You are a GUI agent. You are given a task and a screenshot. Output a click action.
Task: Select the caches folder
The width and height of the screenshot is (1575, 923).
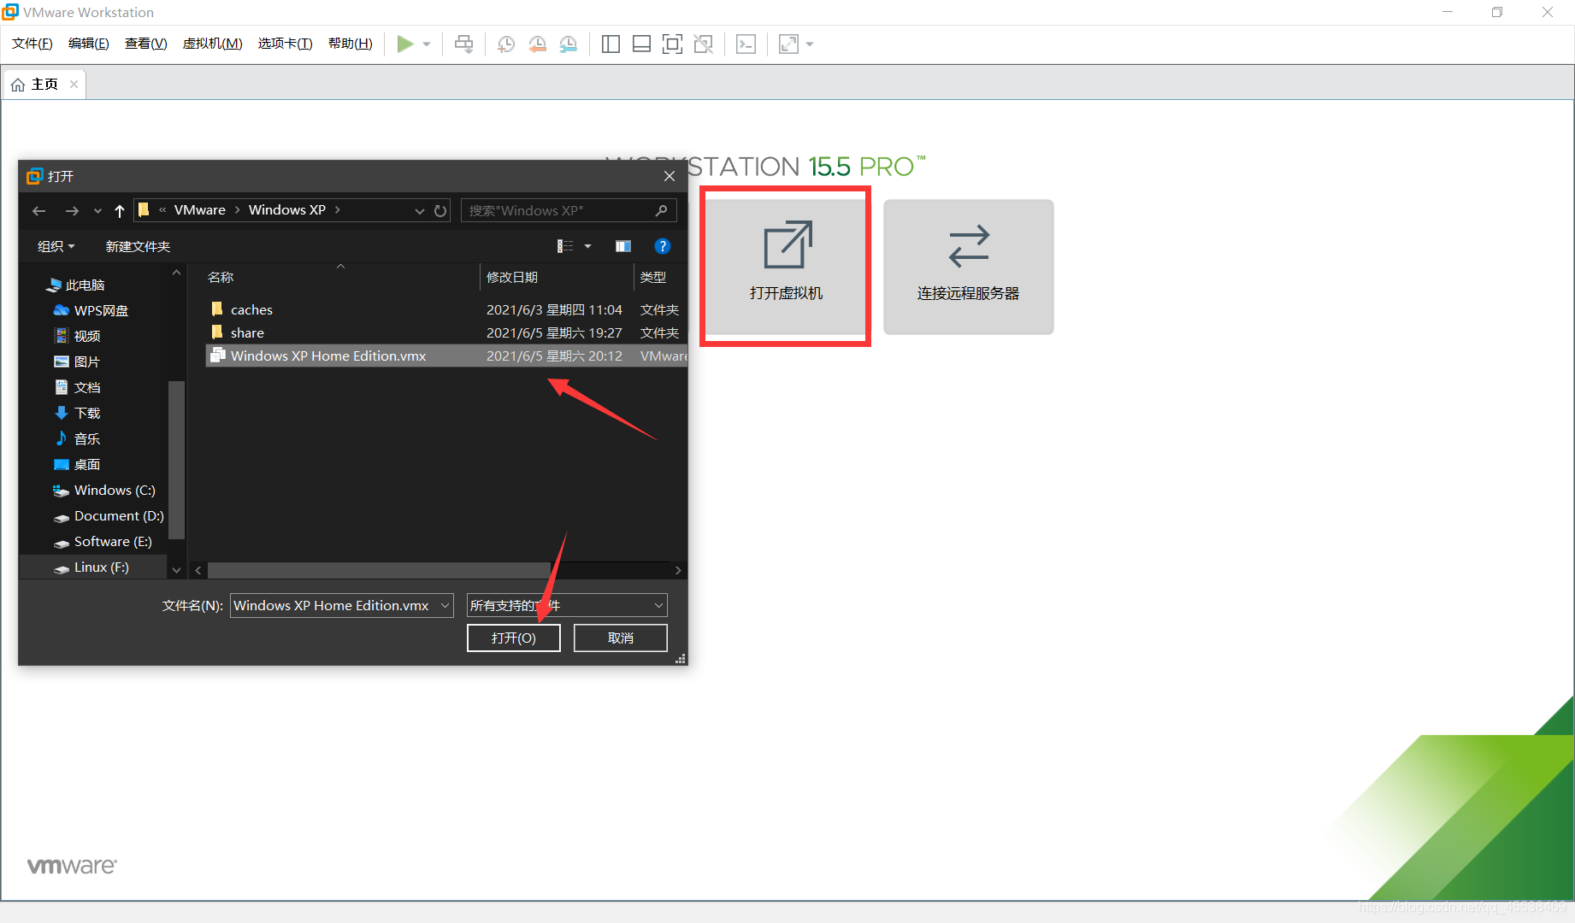pyautogui.click(x=446, y=309)
